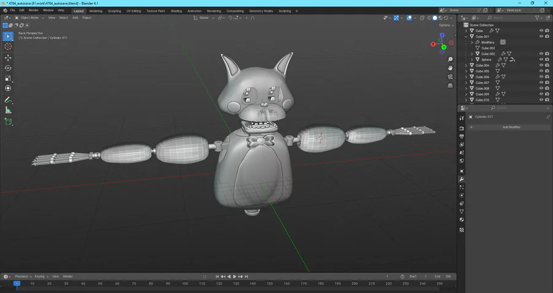Open Object Constraints properties tab
553x293 pixels.
tap(461, 203)
